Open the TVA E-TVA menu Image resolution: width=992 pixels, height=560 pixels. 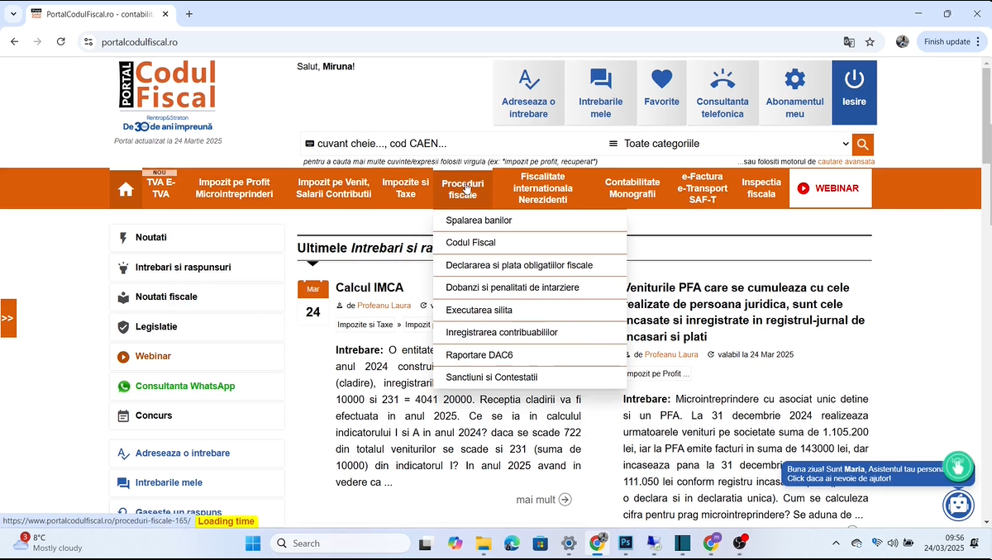click(x=160, y=188)
